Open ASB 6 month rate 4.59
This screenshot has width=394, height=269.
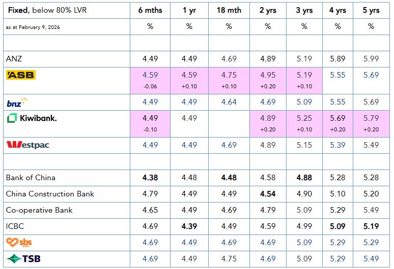coord(150,75)
